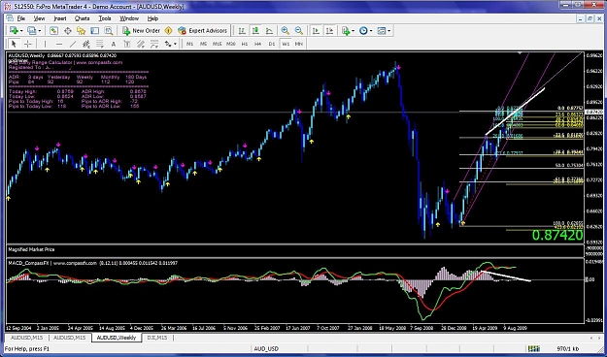The image size is (607, 357).
Task: Open the Charts menu
Action: point(83,18)
